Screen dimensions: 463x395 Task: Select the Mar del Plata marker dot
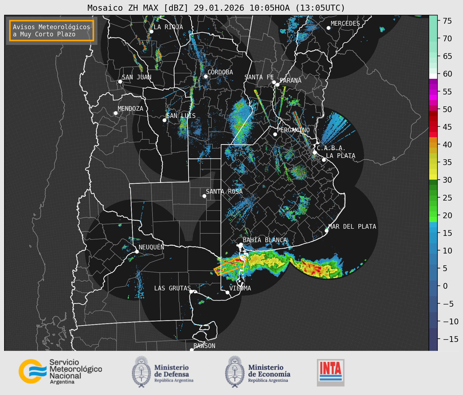coord(327,231)
